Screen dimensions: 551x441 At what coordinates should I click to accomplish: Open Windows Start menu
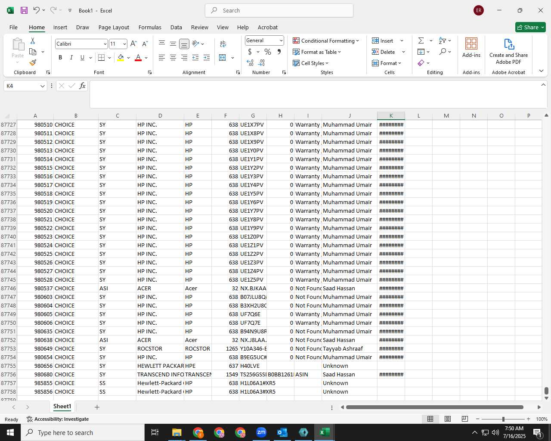pyautogui.click(x=10, y=432)
